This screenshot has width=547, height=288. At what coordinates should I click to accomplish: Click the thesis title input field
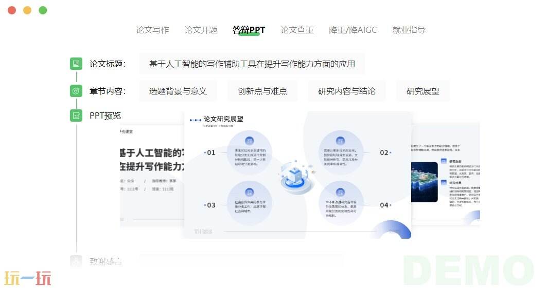[x=252, y=64]
